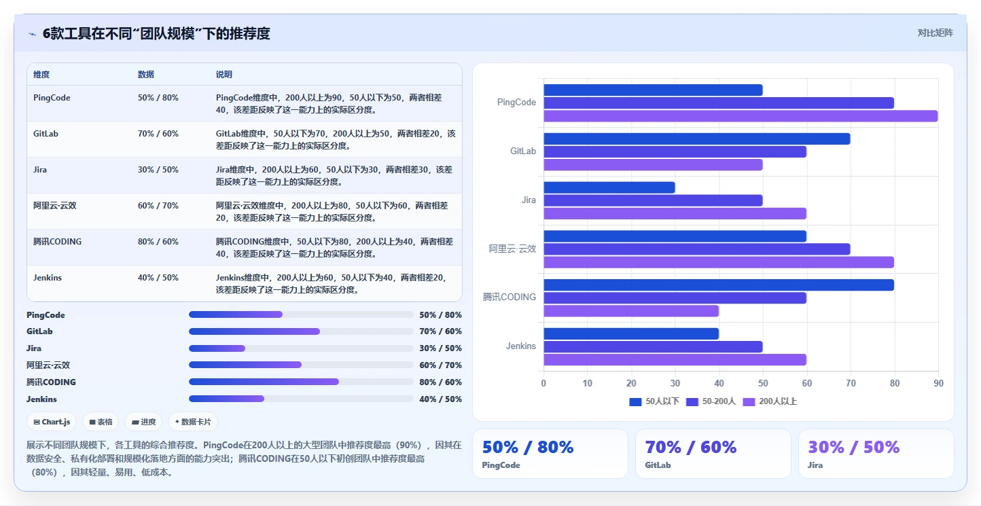Click the 数据 table column header

(x=146, y=75)
